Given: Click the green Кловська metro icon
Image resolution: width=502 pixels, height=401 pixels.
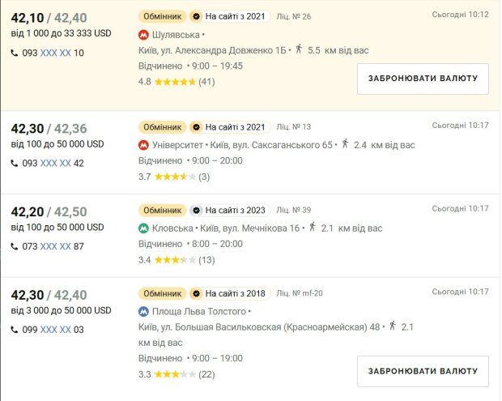Looking at the screenshot, I should click(143, 228).
